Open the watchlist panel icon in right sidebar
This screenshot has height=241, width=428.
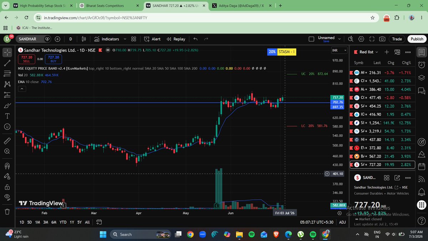422,52
